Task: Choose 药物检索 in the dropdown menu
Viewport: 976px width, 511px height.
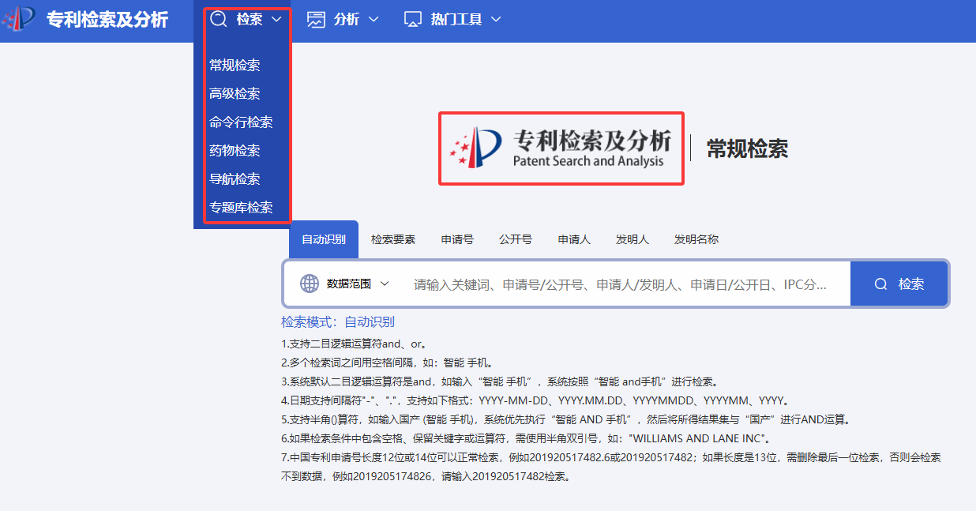Action: click(235, 151)
